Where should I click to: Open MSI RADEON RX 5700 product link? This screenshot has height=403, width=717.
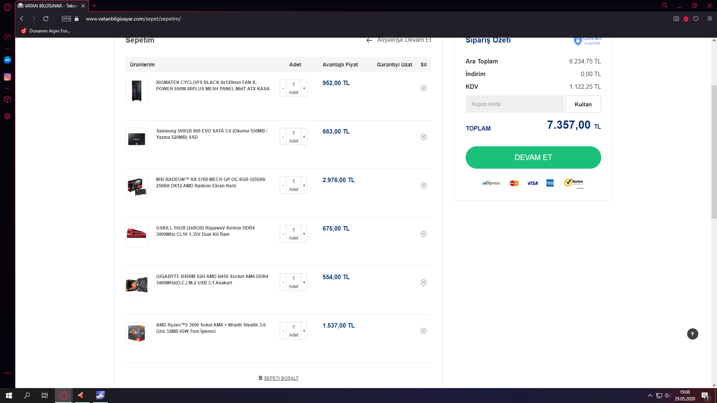pyautogui.click(x=211, y=182)
